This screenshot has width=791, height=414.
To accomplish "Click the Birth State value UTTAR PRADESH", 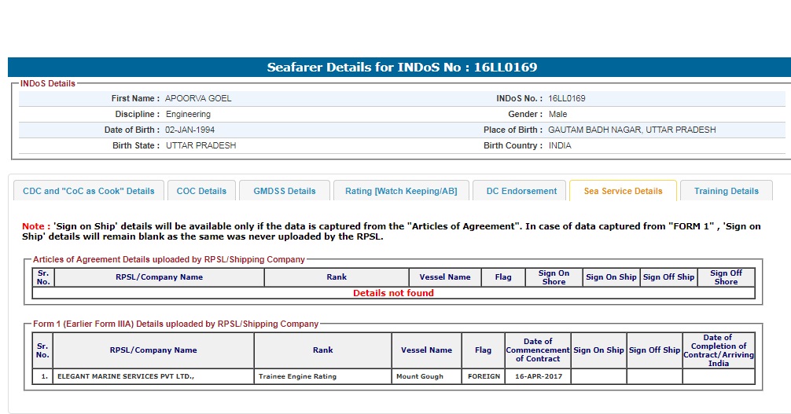I will point(201,145).
